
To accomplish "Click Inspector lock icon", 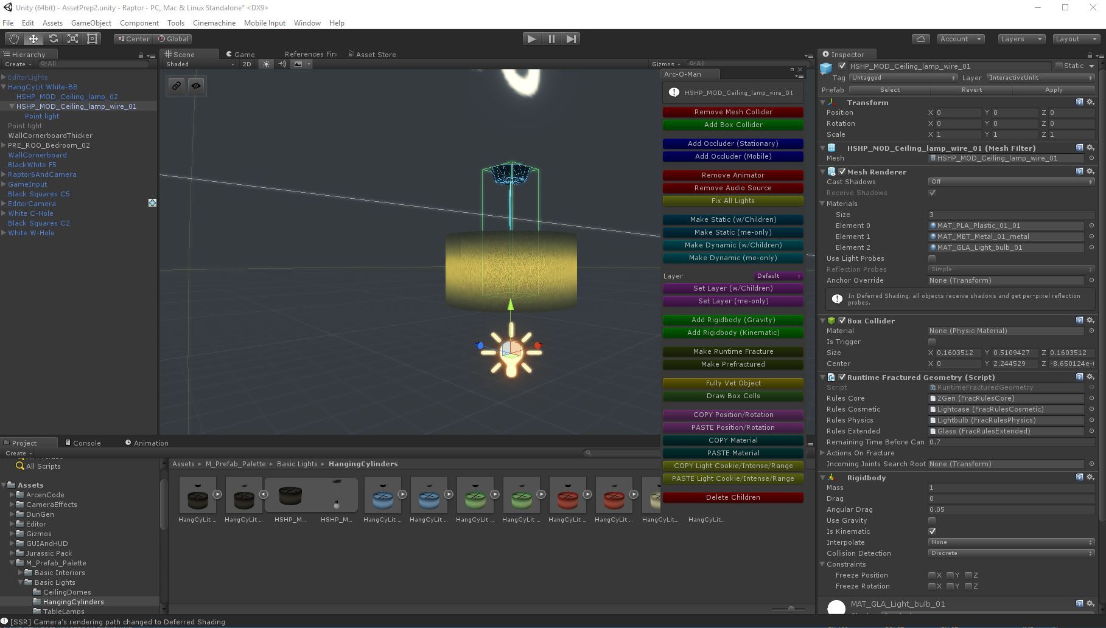I will click(x=1090, y=55).
